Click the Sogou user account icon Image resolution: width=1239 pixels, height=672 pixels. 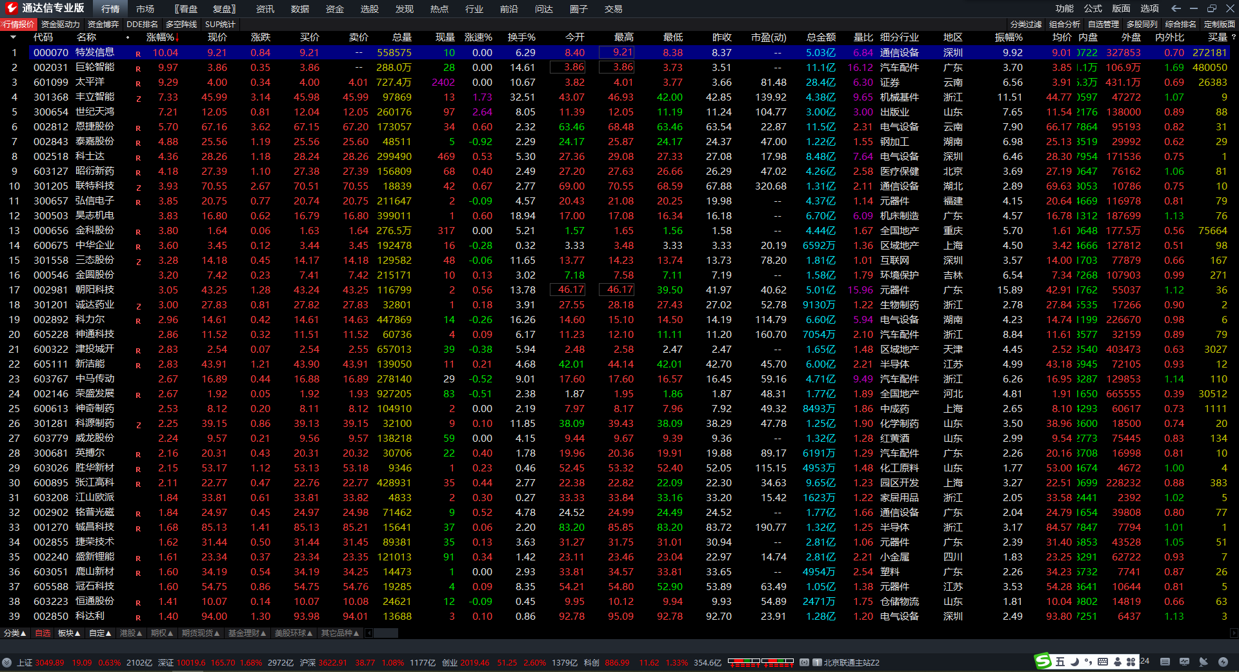[x=1116, y=662]
